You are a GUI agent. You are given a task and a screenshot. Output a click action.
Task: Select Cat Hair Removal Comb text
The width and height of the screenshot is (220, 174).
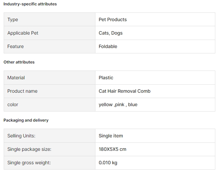pos(125,91)
